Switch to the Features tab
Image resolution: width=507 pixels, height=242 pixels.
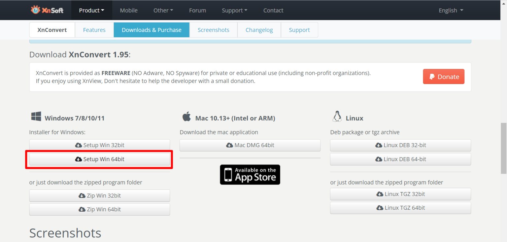(x=94, y=30)
